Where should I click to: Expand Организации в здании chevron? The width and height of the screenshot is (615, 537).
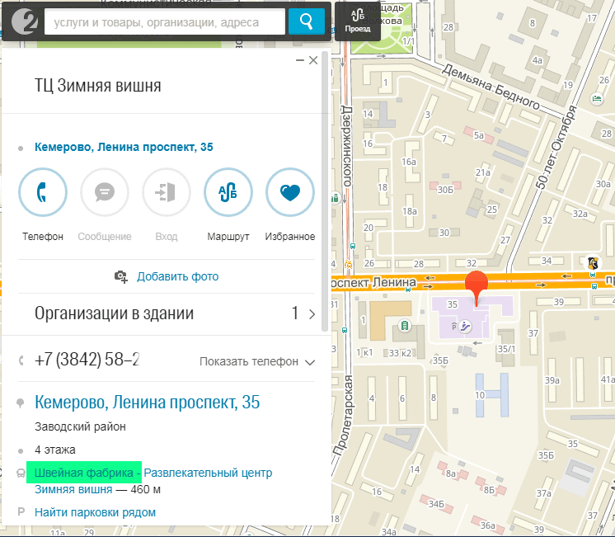click(312, 314)
